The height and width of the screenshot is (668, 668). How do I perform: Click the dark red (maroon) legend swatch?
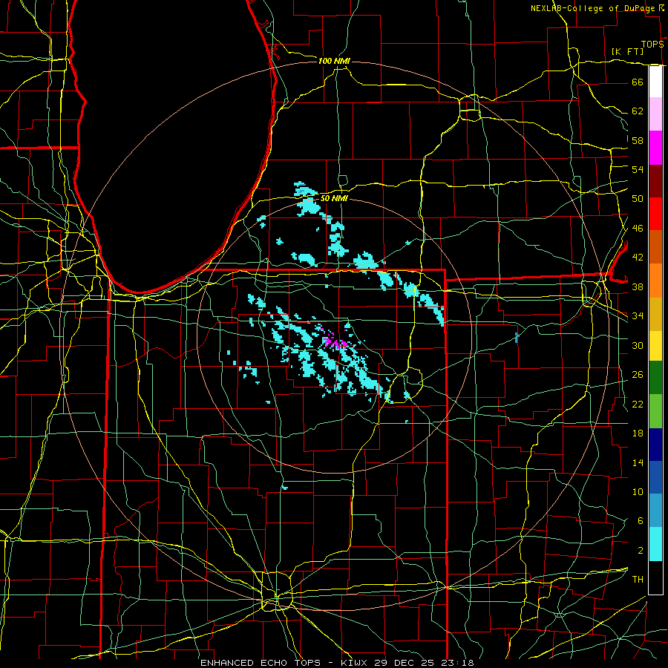pos(655,180)
